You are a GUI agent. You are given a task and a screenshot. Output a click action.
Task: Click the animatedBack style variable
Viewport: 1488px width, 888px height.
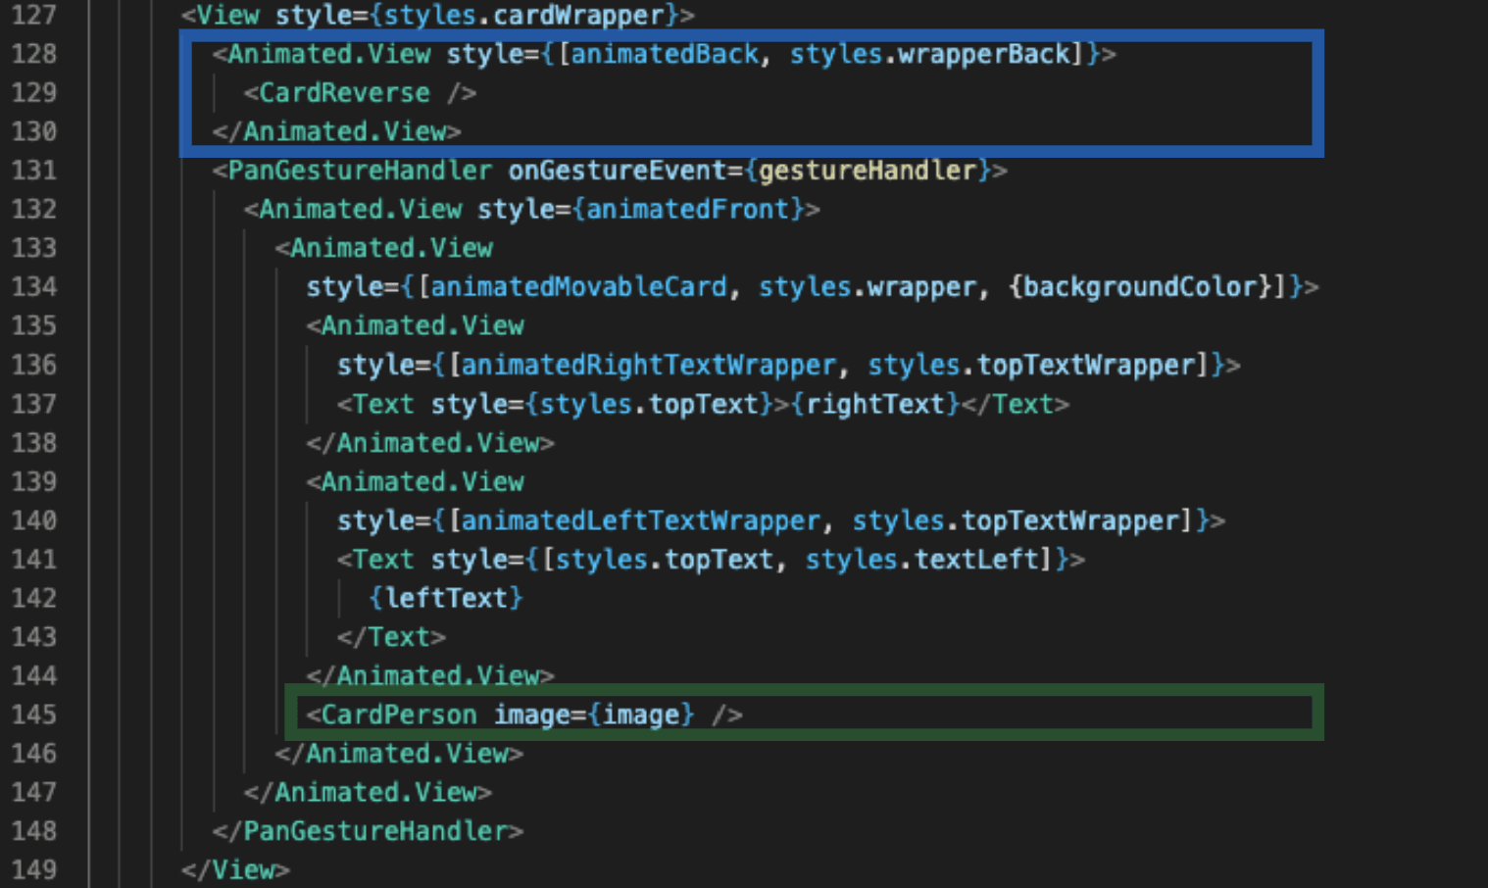pyautogui.click(x=665, y=54)
